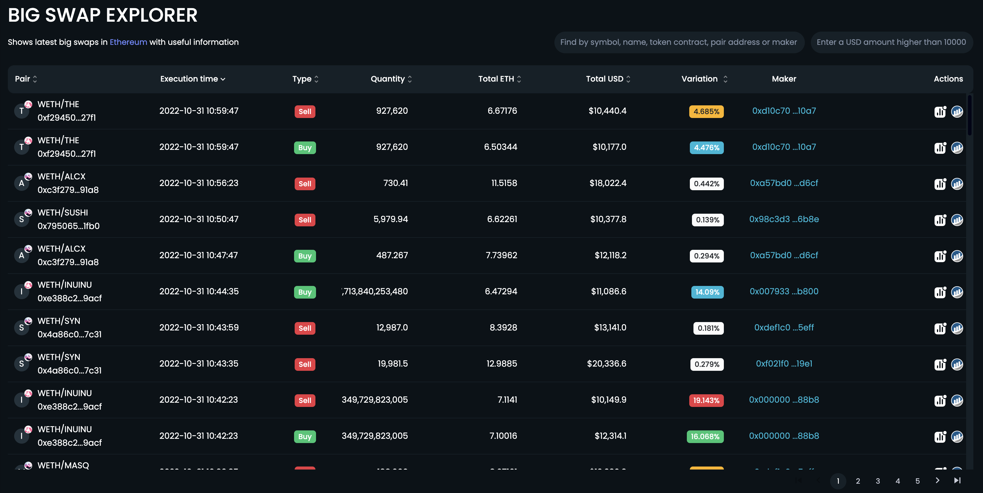The image size is (983, 493).
Task: Sort by Variation column arrows
Action: coord(725,79)
